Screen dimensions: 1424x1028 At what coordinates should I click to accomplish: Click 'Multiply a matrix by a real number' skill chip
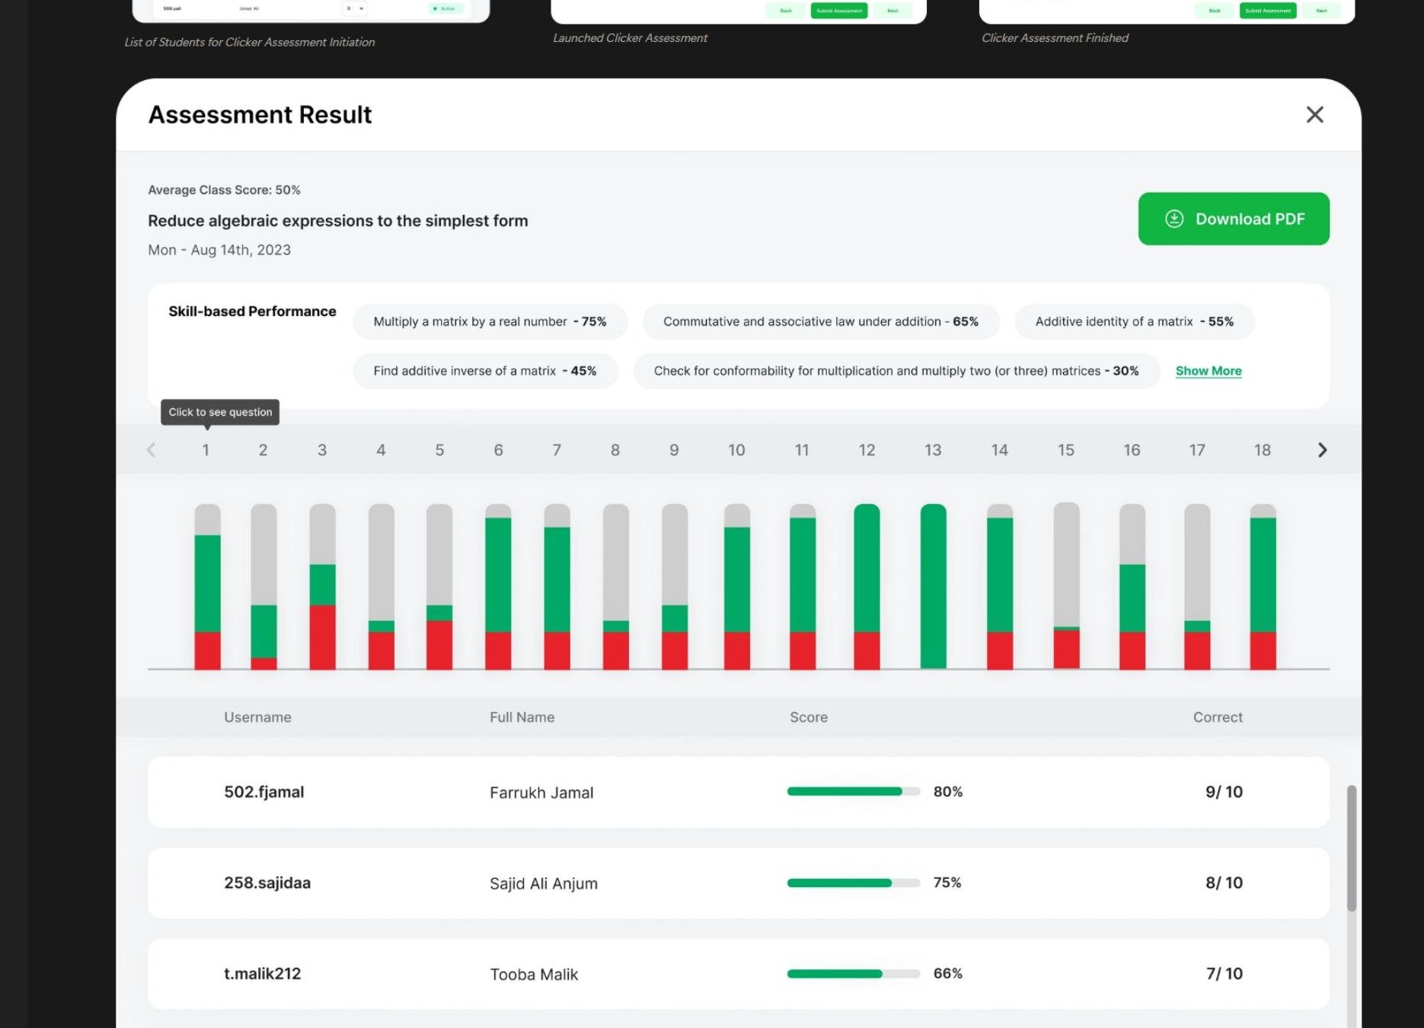pyautogui.click(x=490, y=321)
